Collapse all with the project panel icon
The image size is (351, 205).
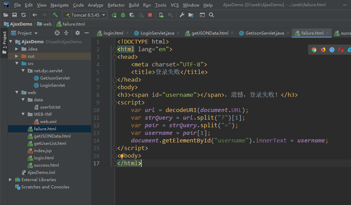click(x=66, y=33)
